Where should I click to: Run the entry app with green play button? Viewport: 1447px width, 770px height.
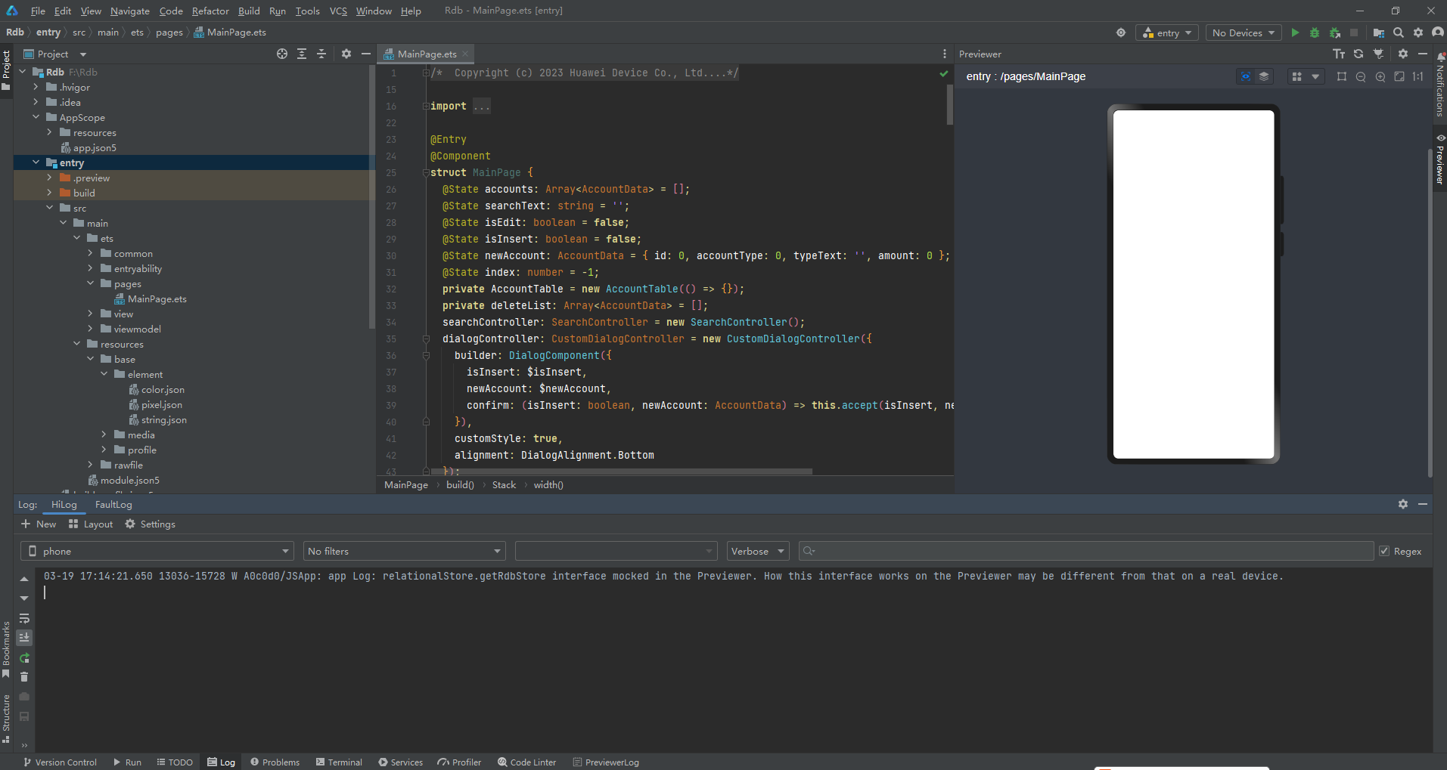[1295, 32]
